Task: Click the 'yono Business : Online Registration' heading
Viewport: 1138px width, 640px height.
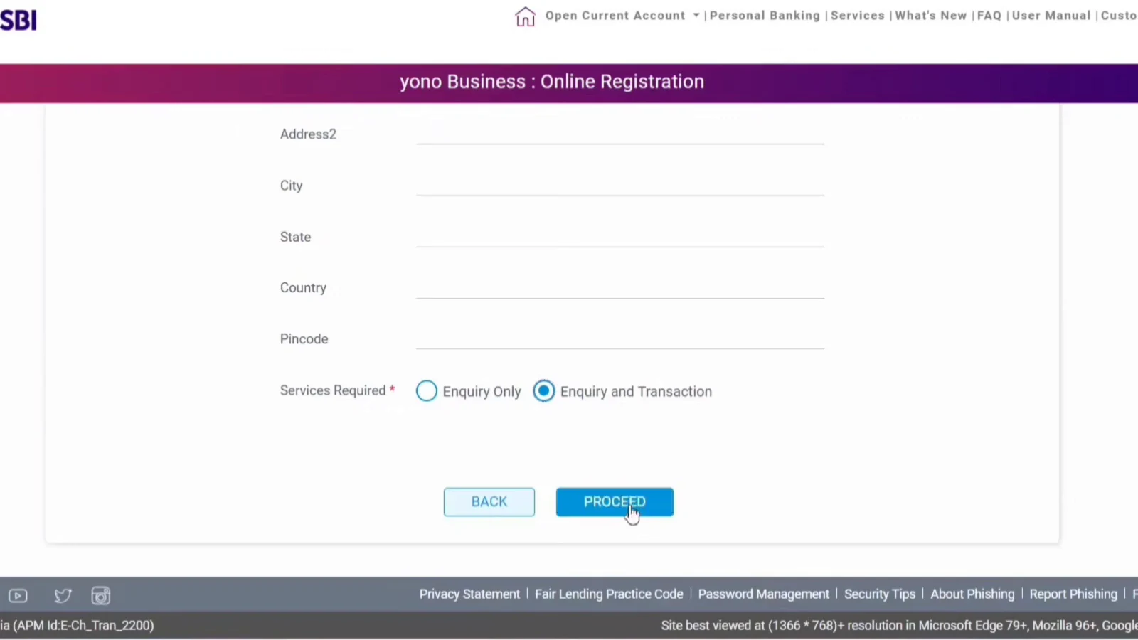Action: tap(552, 82)
